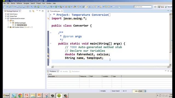Open the Navigate menu
Viewport: 175px width, 98px height.
(26, 3)
